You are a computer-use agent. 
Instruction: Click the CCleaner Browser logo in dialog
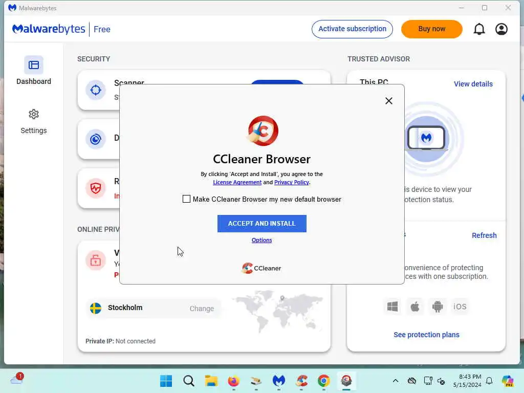(263, 130)
